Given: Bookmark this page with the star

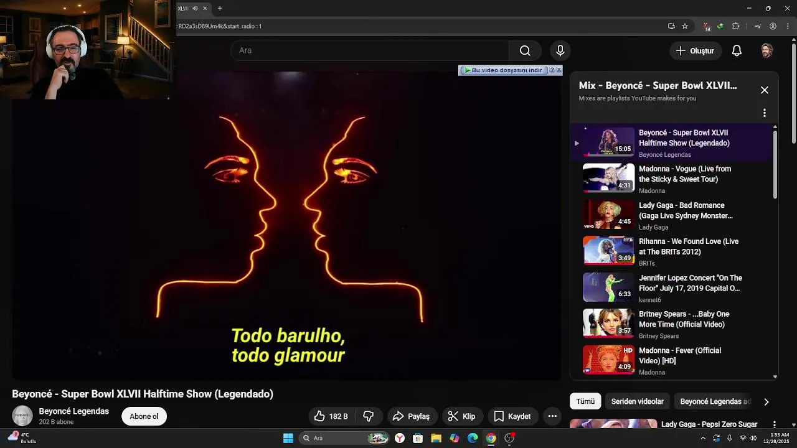Looking at the screenshot, I should click(685, 26).
